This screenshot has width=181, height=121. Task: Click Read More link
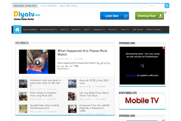click(63, 69)
